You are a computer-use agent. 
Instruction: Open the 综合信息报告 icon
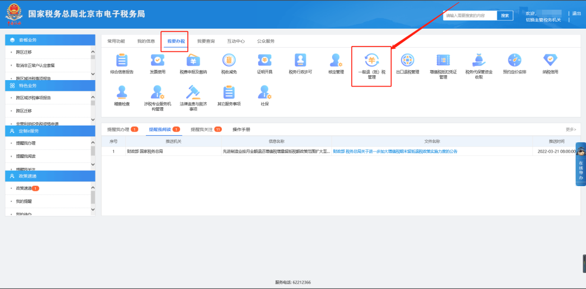click(x=122, y=60)
